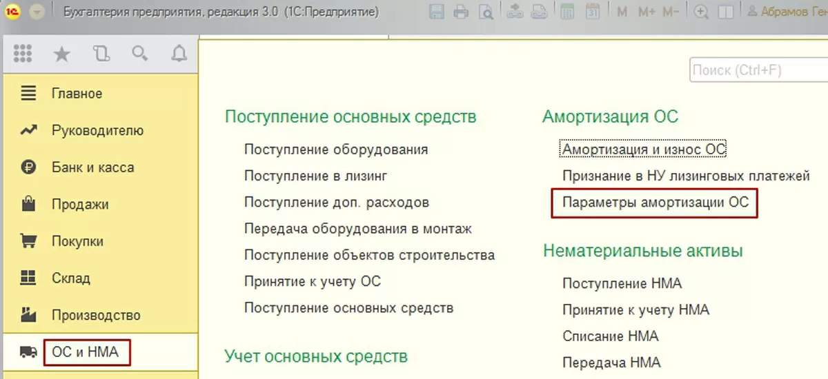This screenshot has height=379, width=828.
Task: Open Признание в НУ лизинговых платежей link
Action: coord(686,176)
